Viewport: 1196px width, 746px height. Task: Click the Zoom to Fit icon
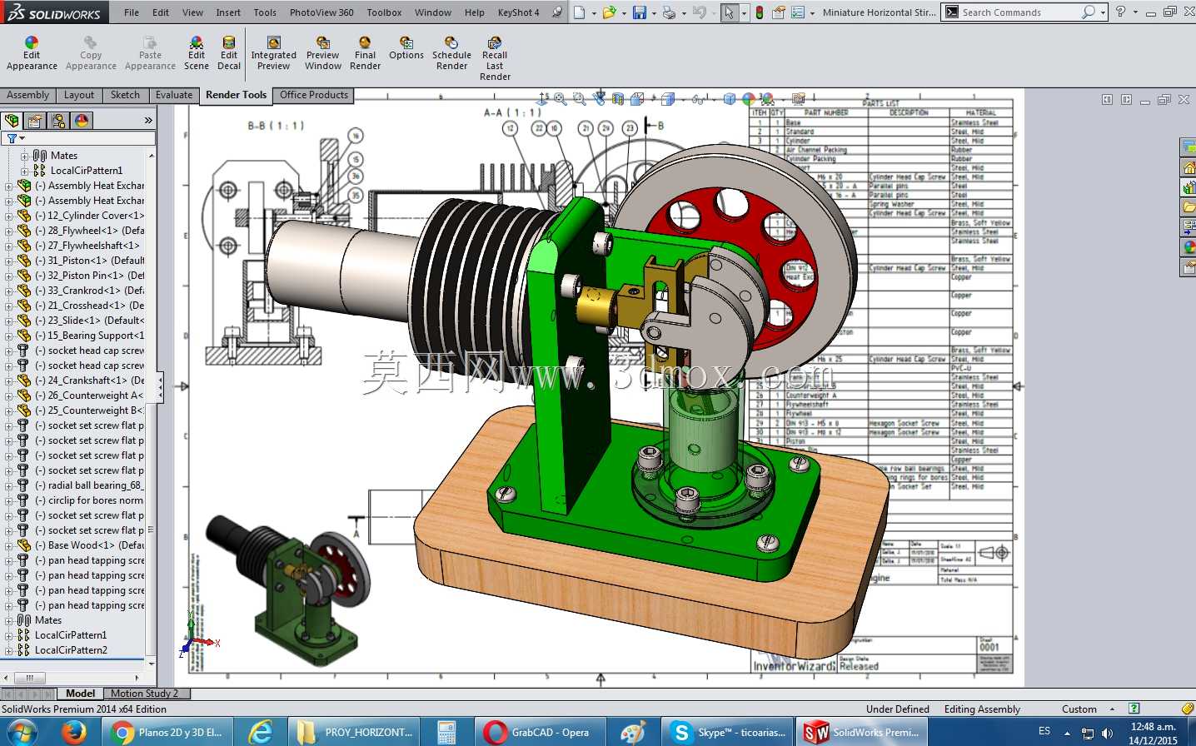pyautogui.click(x=561, y=99)
